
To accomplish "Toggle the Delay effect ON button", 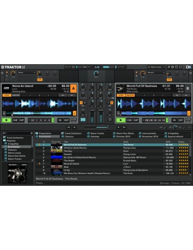I will 40,80.
